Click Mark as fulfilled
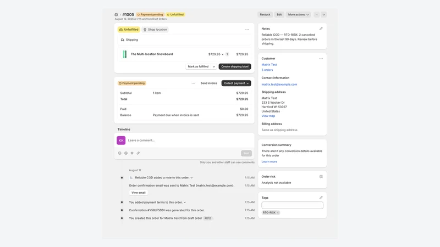 pyautogui.click(x=198, y=66)
